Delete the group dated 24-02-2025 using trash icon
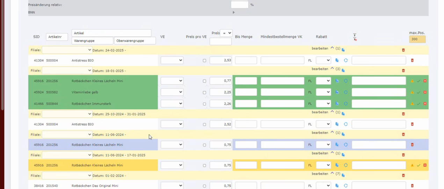The width and height of the screenshot is (444, 189). point(403,50)
